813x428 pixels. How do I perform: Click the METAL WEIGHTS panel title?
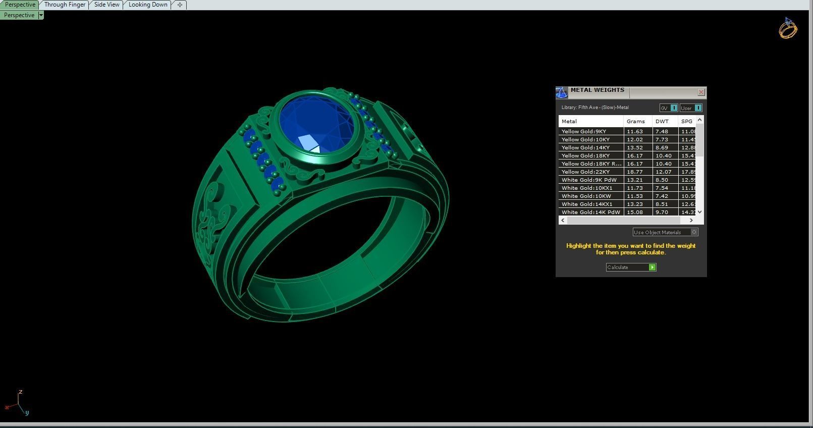coord(598,90)
